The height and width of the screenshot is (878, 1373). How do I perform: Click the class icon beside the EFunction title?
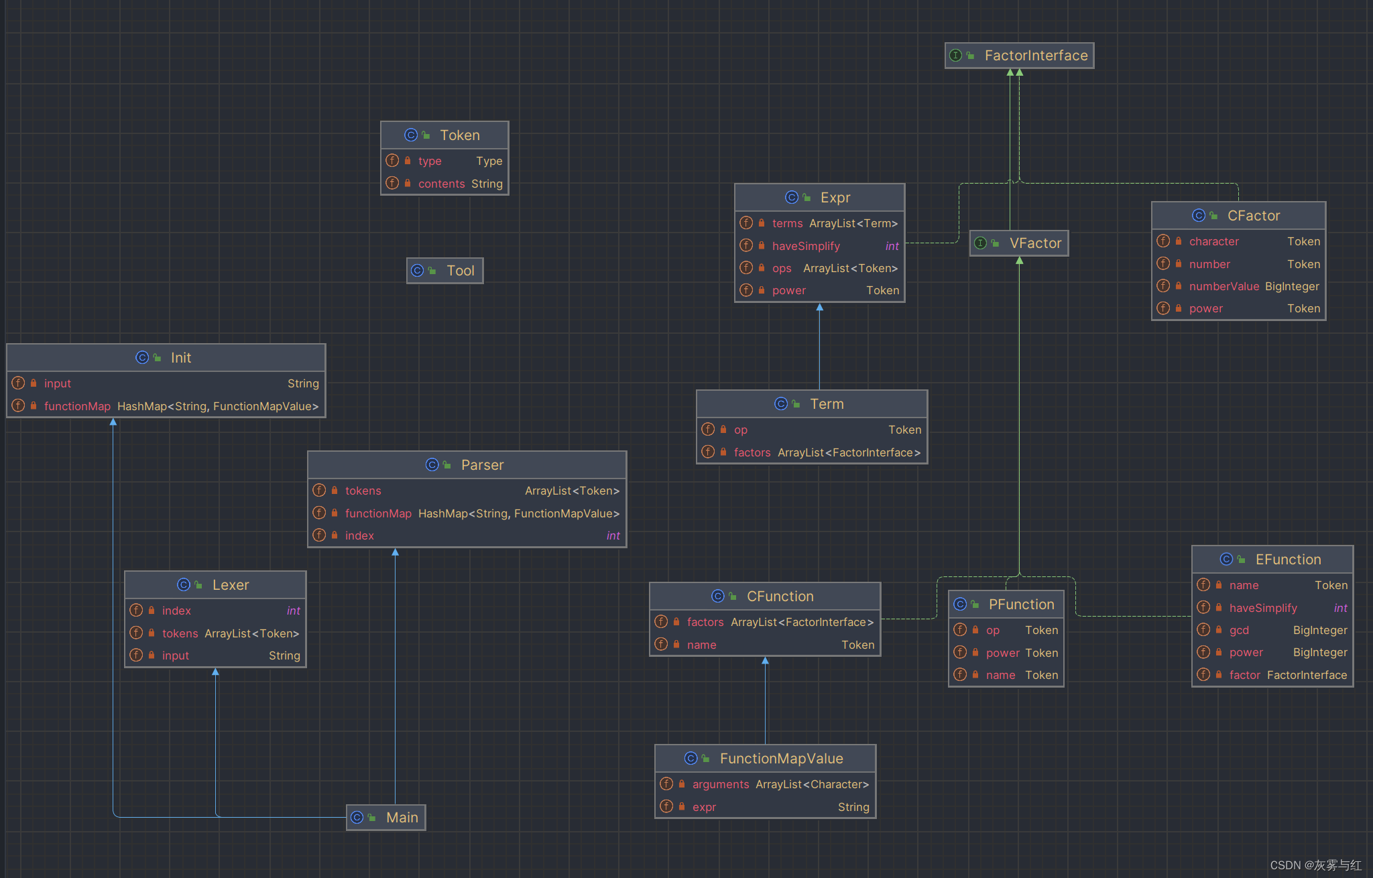(1227, 560)
